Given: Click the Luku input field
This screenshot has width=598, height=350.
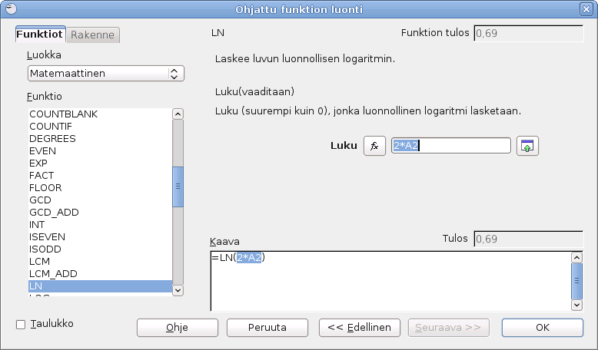Looking at the screenshot, I should coord(450,146).
